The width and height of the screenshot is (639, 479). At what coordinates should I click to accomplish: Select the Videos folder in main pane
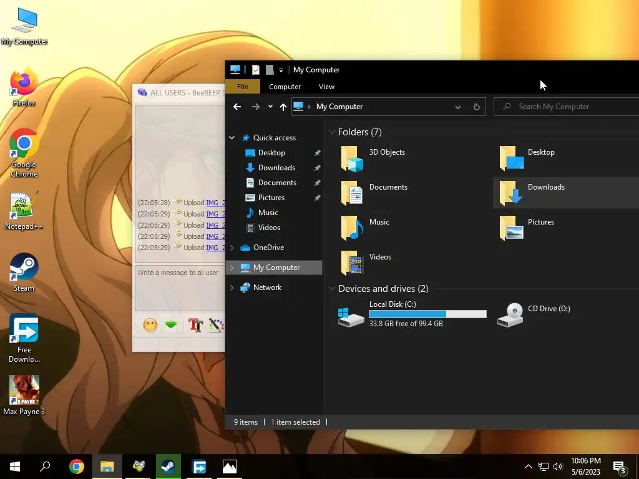click(366, 263)
